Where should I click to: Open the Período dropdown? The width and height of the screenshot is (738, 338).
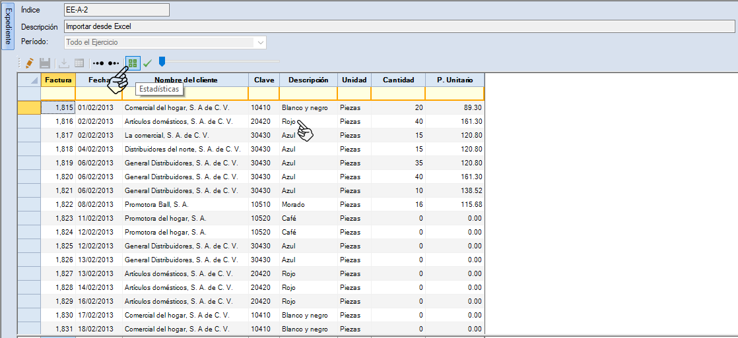point(261,43)
